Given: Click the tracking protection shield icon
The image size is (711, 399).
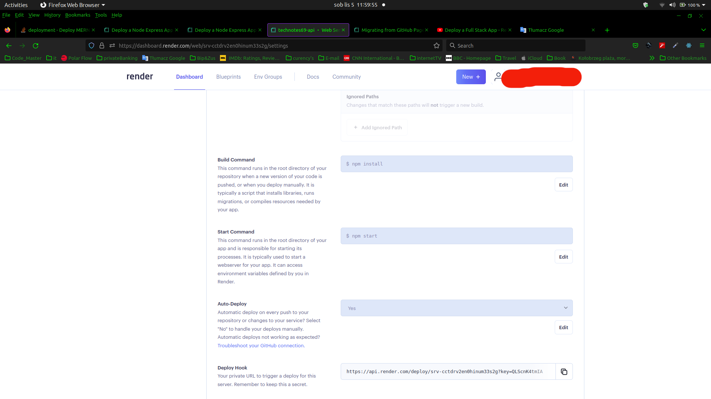Looking at the screenshot, I should [91, 46].
